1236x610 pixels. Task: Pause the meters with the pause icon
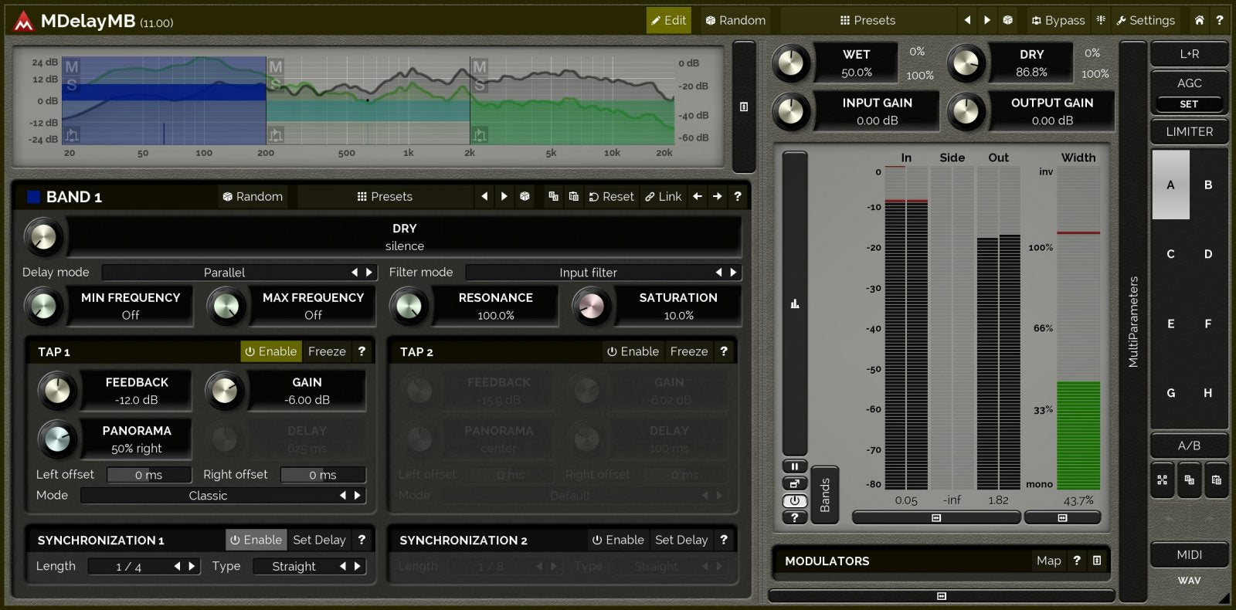794,466
